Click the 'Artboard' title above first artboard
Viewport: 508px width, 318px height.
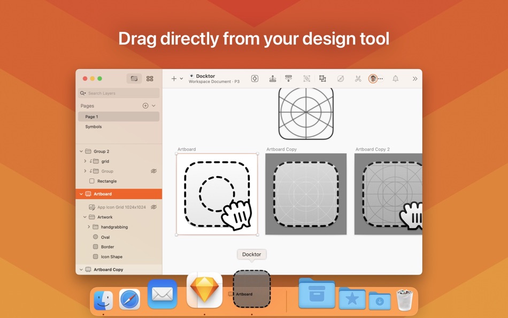pyautogui.click(x=187, y=149)
